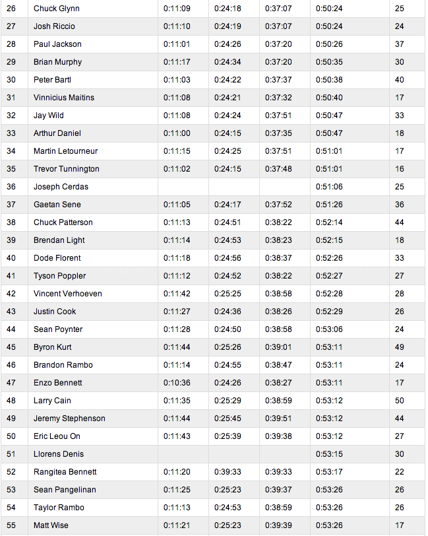This screenshot has height=536, width=428.
Task: Click Larry Cain's age value 50
Action: click(x=400, y=401)
